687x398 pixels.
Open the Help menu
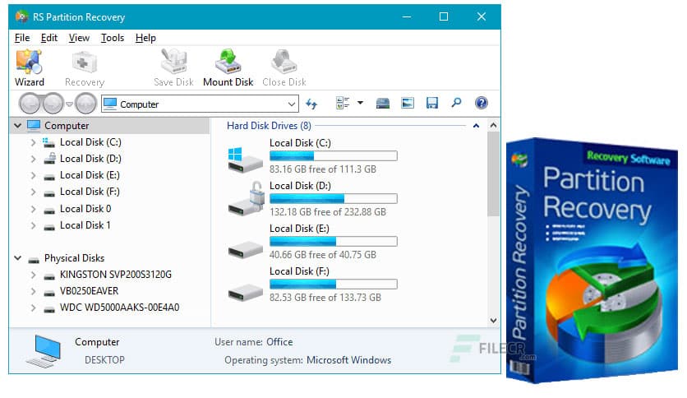(x=145, y=38)
